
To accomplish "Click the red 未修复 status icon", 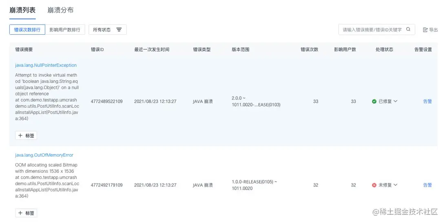I will (x=374, y=185).
